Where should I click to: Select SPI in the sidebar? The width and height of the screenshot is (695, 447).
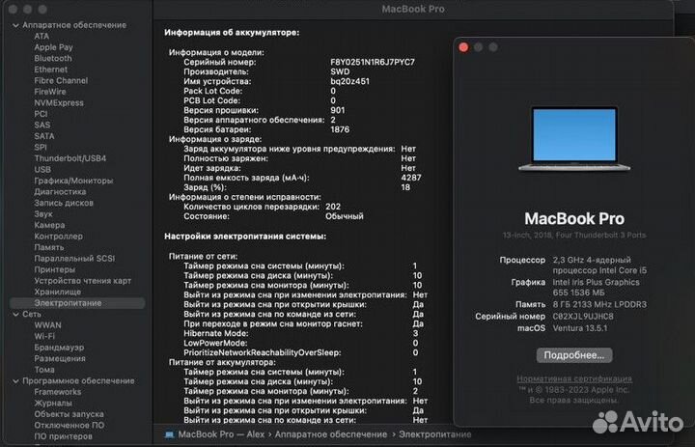click(41, 147)
